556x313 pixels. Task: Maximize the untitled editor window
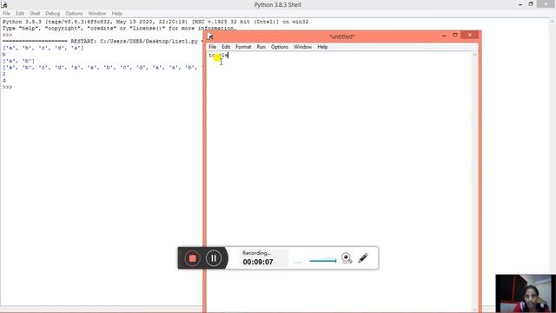(x=455, y=35)
